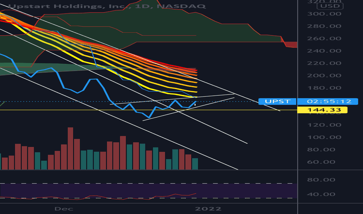Click the last green volume bar
The image size is (363, 214).
(195, 164)
